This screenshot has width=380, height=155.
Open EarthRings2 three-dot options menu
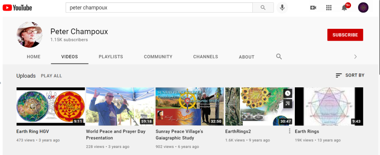point(290,131)
